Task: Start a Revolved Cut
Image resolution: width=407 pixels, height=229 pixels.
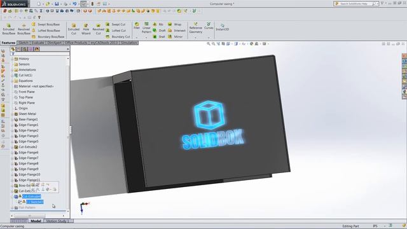Action: [98, 29]
